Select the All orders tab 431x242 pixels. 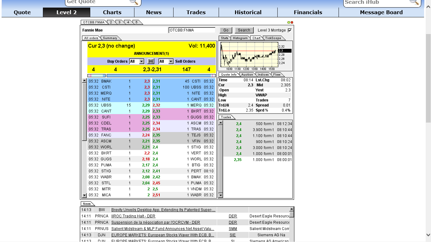coord(91,38)
